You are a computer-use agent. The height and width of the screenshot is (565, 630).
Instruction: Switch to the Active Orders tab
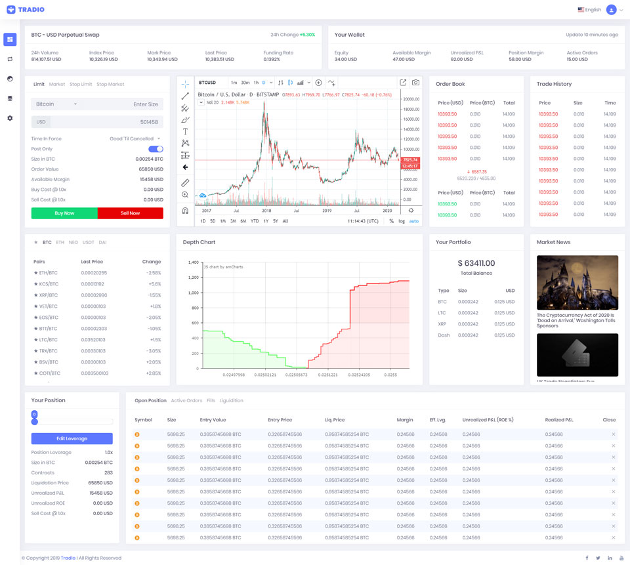[186, 400]
